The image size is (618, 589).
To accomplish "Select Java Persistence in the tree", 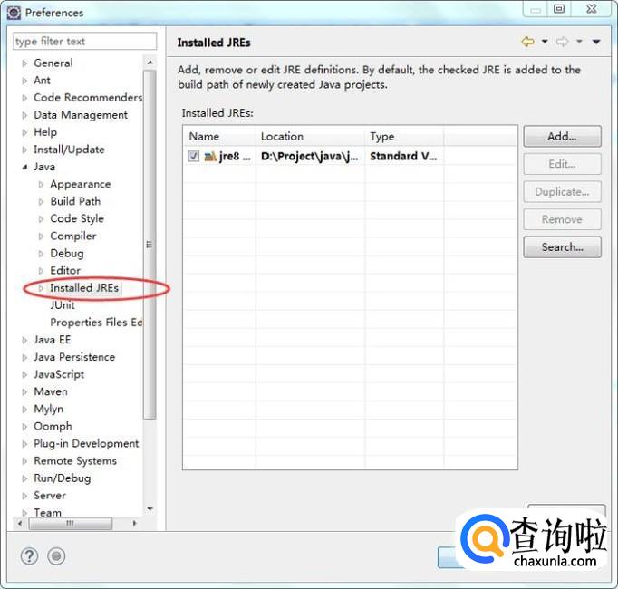I will 74,357.
